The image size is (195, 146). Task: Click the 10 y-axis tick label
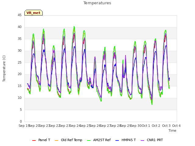tap(19, 98)
